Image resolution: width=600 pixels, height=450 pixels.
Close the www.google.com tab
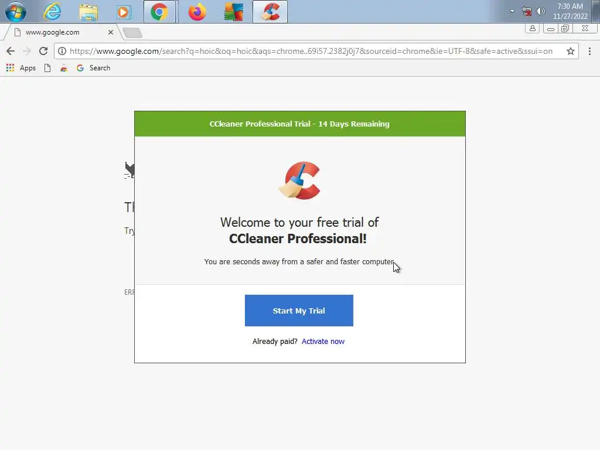[x=111, y=32]
